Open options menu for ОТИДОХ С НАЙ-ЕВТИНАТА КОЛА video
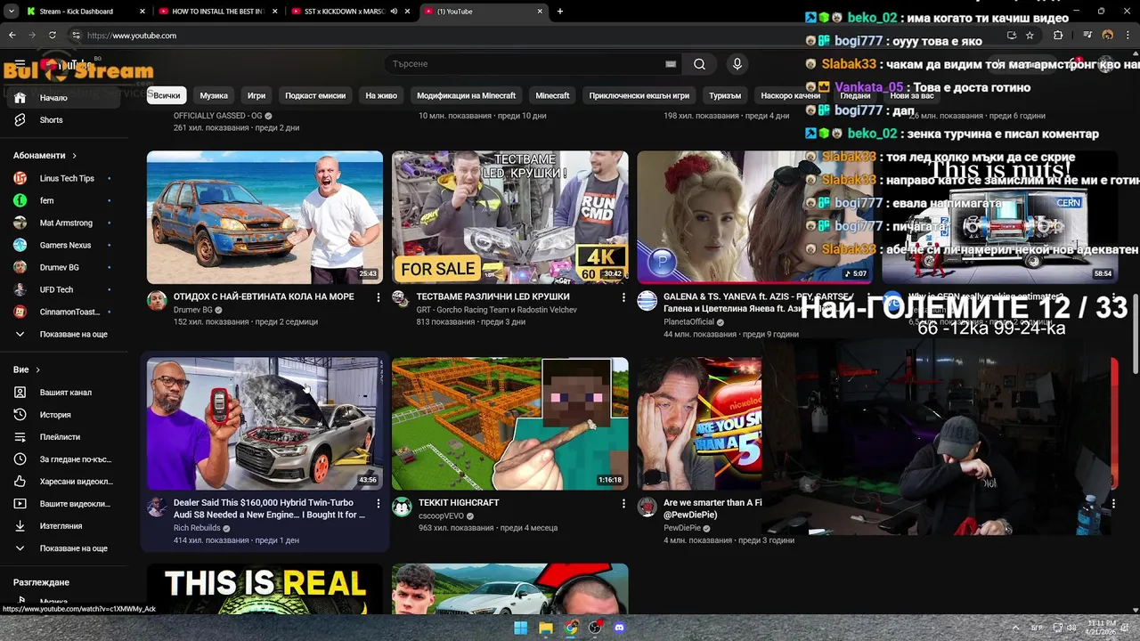This screenshot has height=641, width=1140. tap(378, 297)
